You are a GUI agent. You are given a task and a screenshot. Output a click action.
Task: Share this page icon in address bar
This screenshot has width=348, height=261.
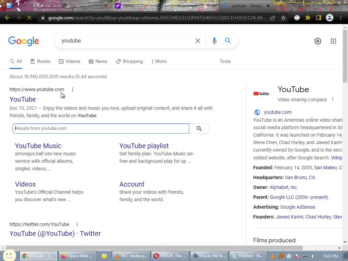tap(273, 18)
